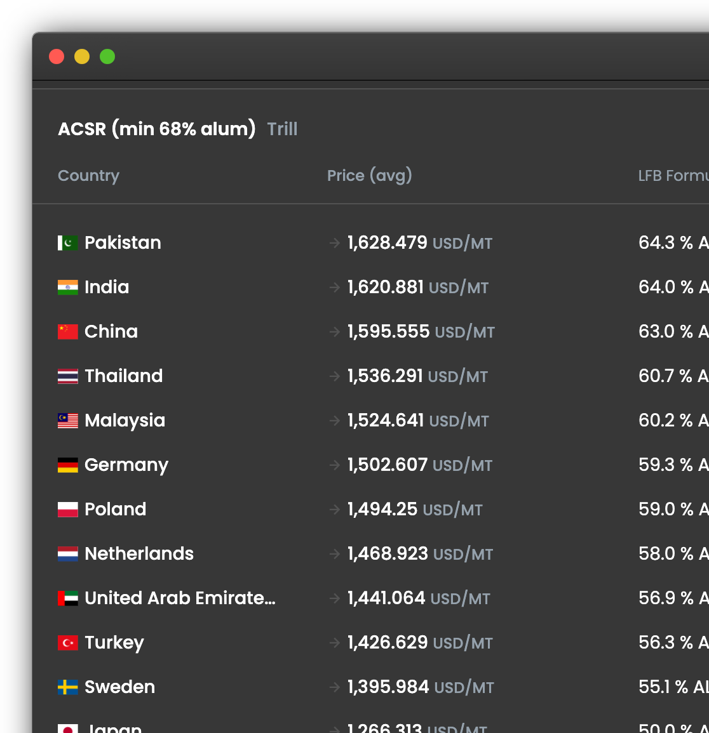Click Germany's 59.3% formula value
Image resolution: width=709 pixels, height=733 pixels.
tap(670, 465)
